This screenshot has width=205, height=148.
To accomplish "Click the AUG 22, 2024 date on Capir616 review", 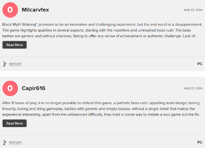I will [193, 89].
